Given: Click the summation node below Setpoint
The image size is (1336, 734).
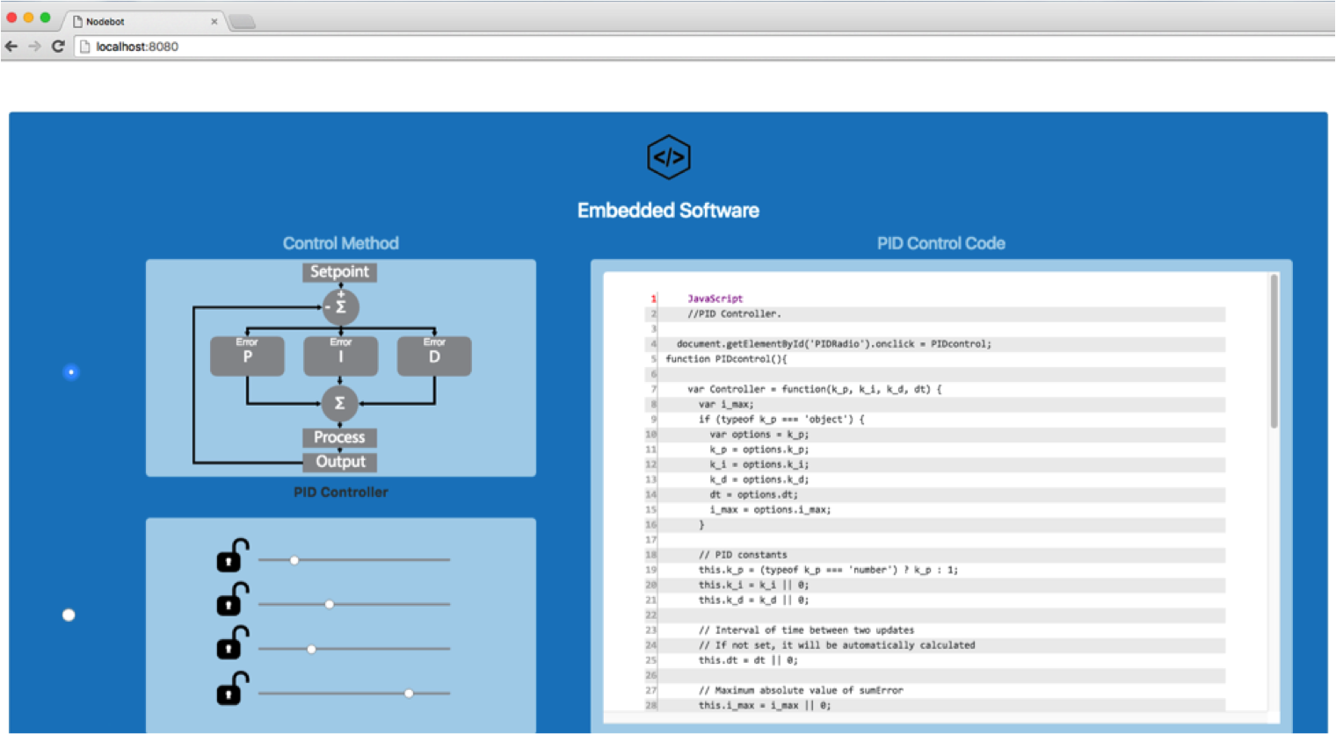Looking at the screenshot, I should pyautogui.click(x=339, y=307).
